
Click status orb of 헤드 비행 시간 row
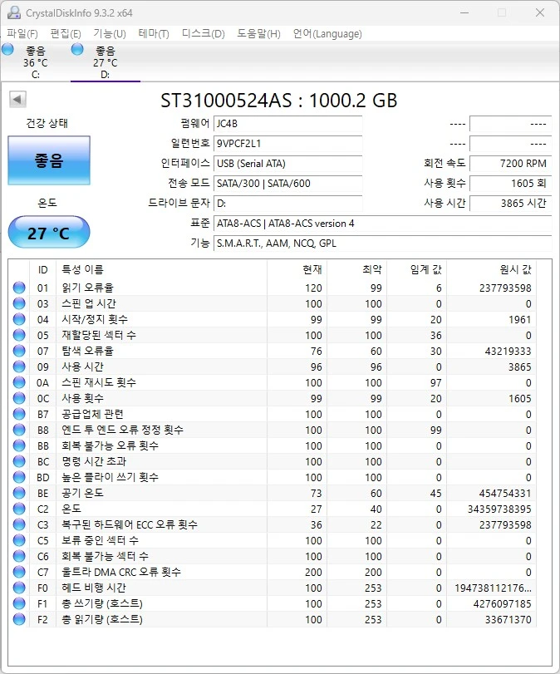(19, 588)
